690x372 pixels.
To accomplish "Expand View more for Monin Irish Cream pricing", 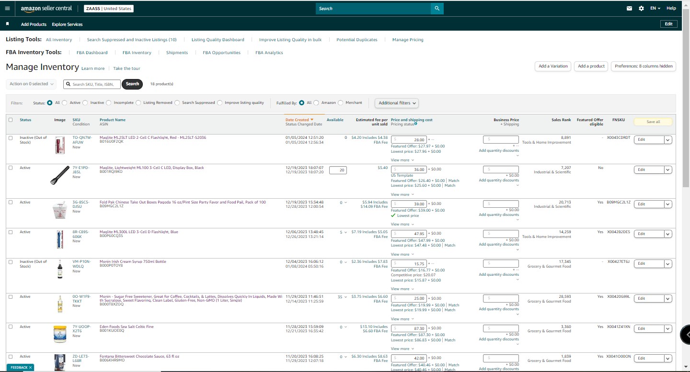I will pyautogui.click(x=402, y=289).
